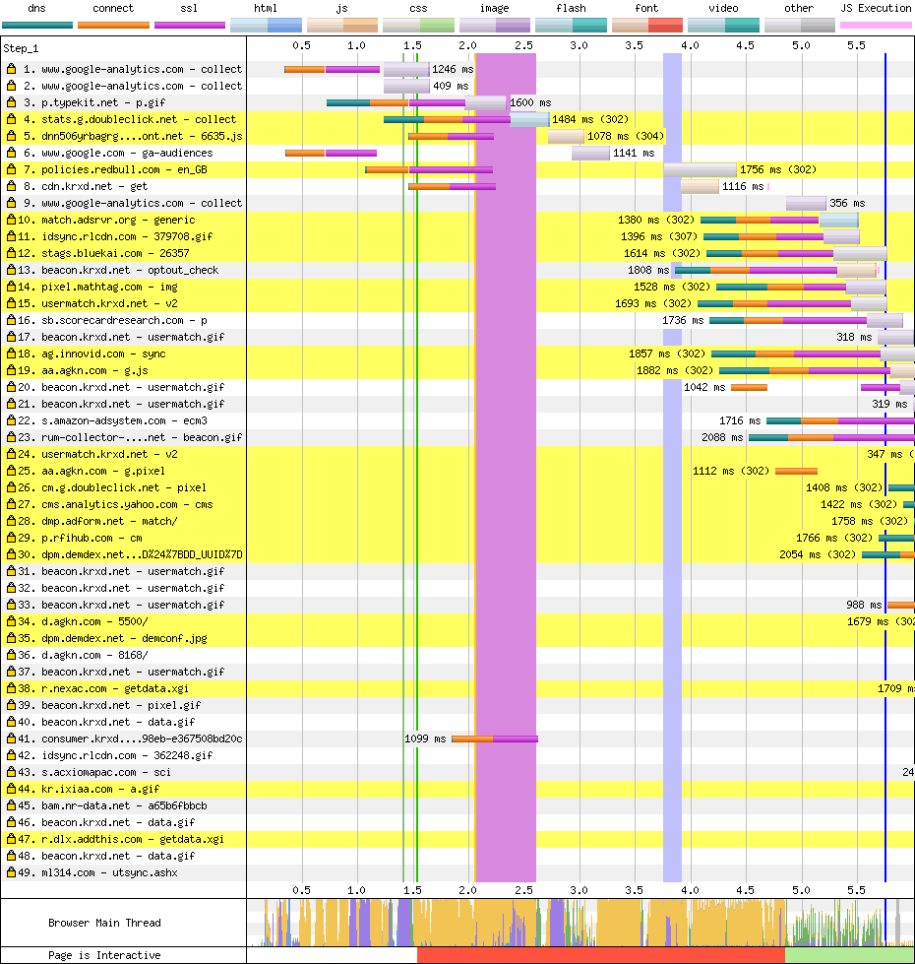The image size is (915, 964).
Task: Click the lock icon for dmp.adform.net match/
Action: [11, 521]
